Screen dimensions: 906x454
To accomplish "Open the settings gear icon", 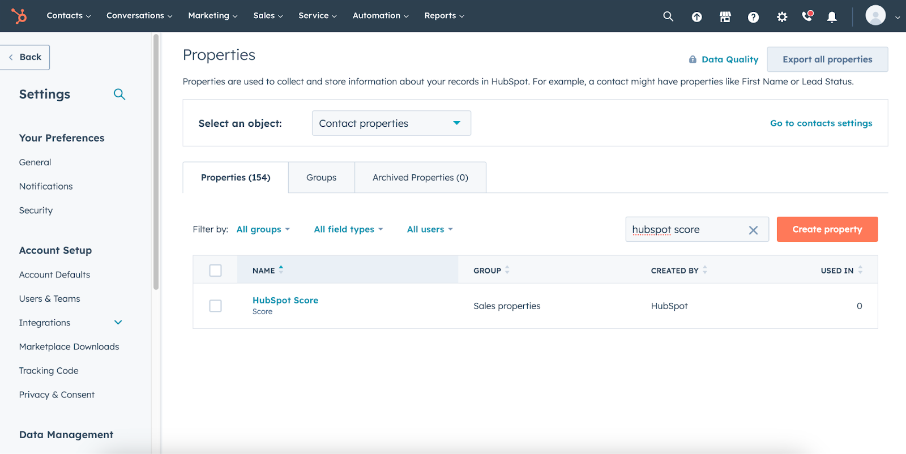I will [782, 17].
